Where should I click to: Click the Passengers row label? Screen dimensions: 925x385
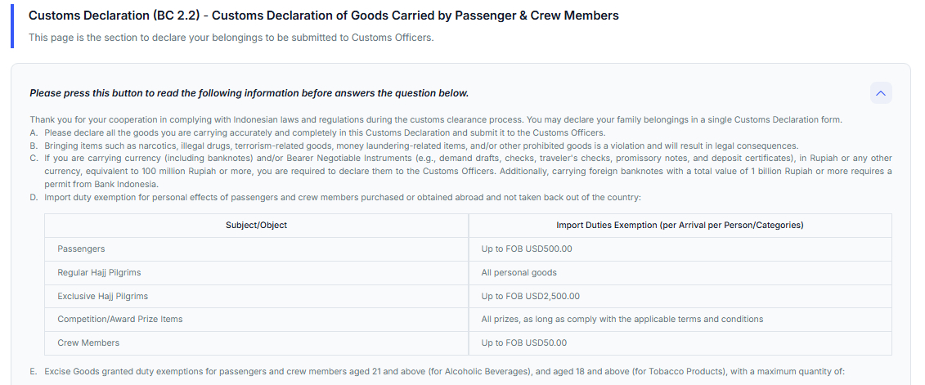pyautogui.click(x=81, y=248)
